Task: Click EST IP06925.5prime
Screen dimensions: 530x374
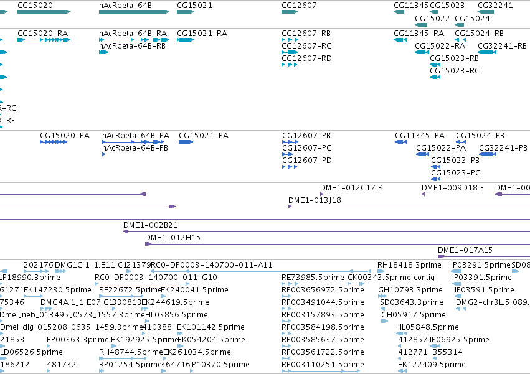Action: pyautogui.click(x=435, y=346)
